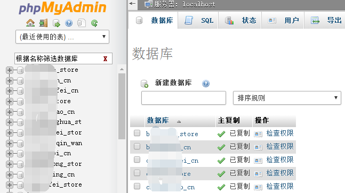This screenshot has width=345, height=193.
Task: Click privileges icon in the …ei_cn row
Action: tap(258, 161)
